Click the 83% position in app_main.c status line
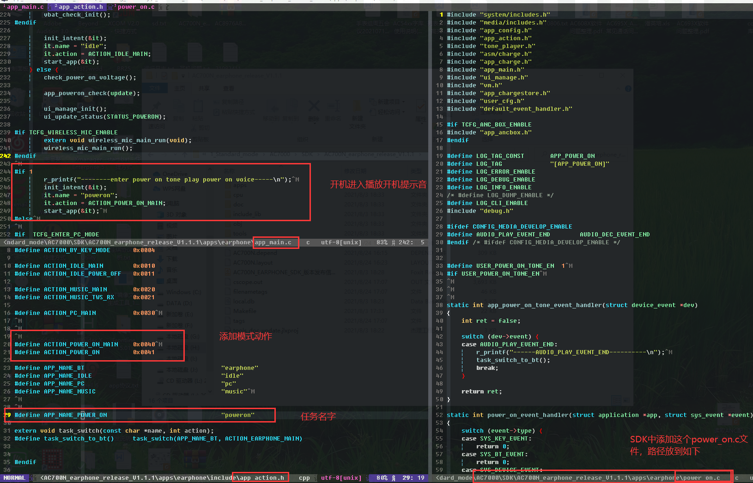Viewport: 753px width, 483px height. [x=382, y=242]
